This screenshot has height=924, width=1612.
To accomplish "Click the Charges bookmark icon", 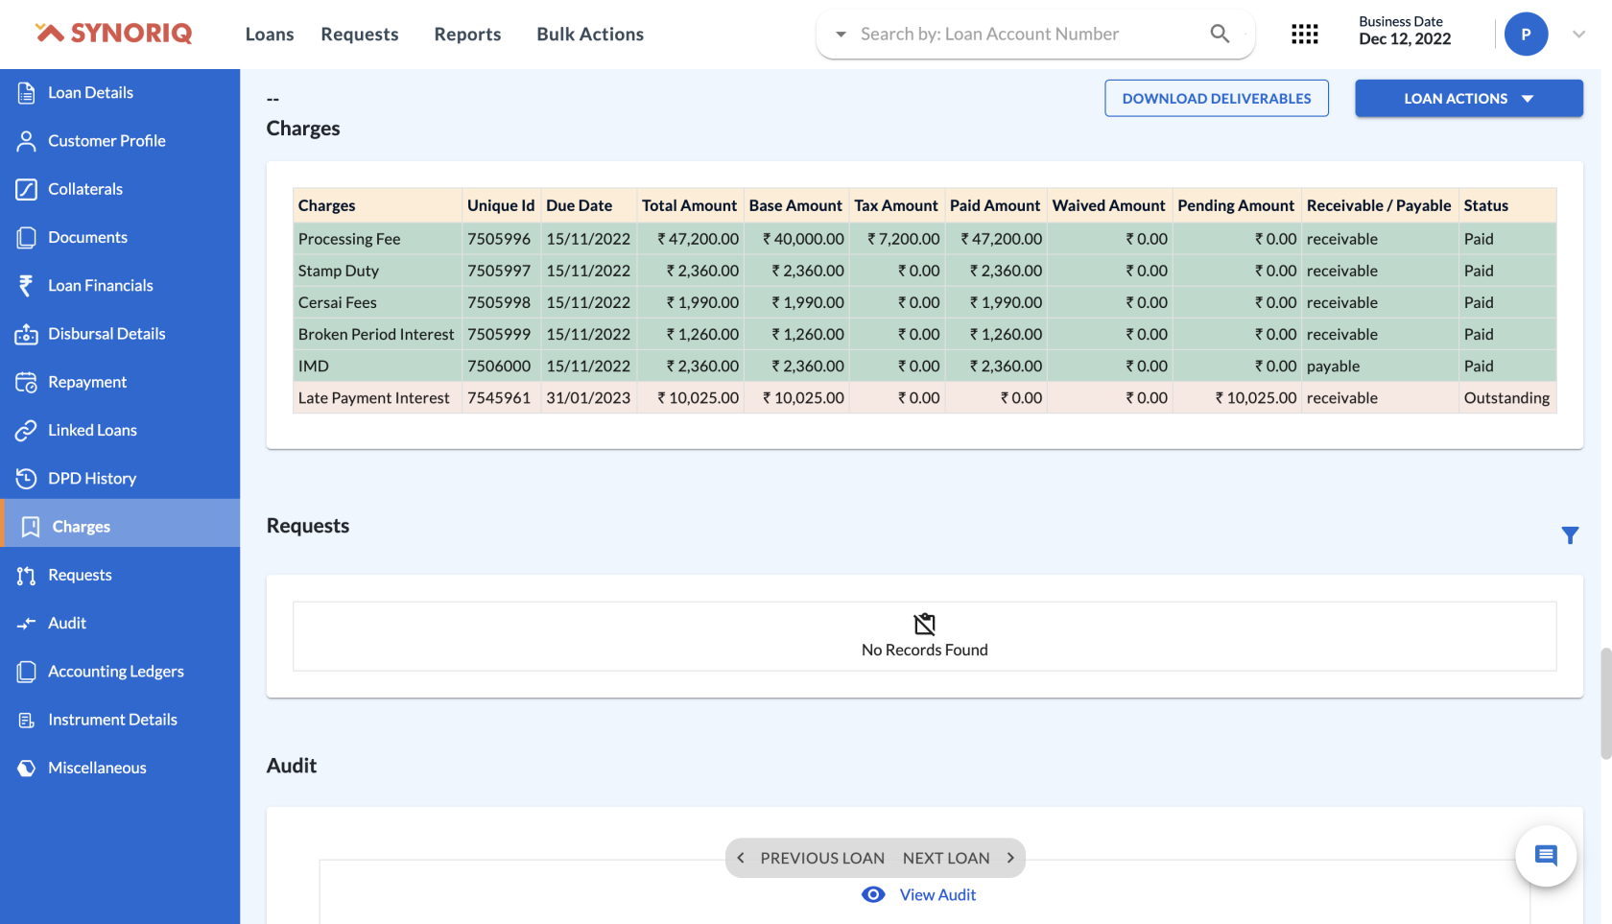I will [31, 527].
